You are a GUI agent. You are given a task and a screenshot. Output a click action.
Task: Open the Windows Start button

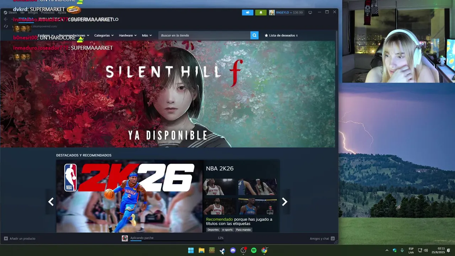(x=191, y=250)
